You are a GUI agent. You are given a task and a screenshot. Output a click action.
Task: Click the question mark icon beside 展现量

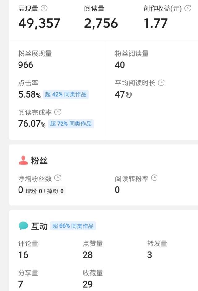tap(44, 9)
